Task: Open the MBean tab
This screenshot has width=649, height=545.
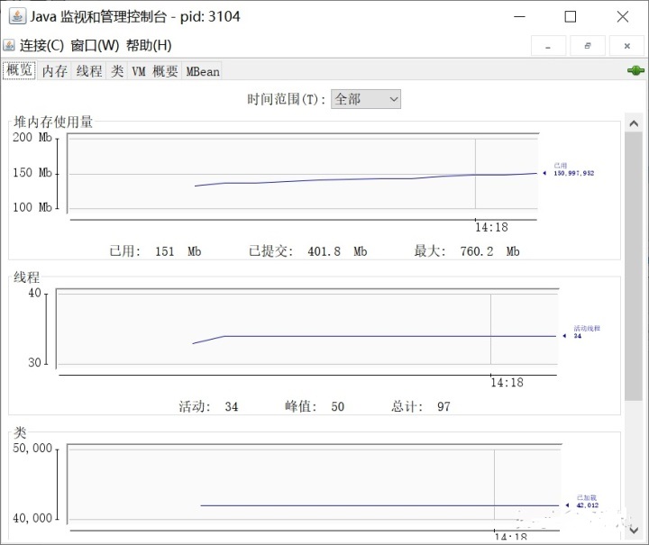Action: pyautogui.click(x=203, y=71)
